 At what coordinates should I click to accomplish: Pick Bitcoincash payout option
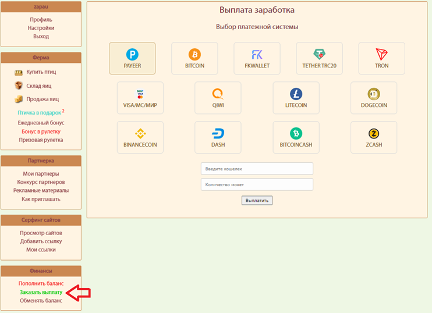coord(296,137)
